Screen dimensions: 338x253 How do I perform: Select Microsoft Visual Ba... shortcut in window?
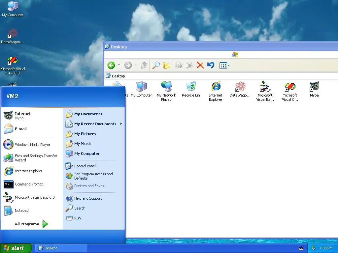[265, 92]
